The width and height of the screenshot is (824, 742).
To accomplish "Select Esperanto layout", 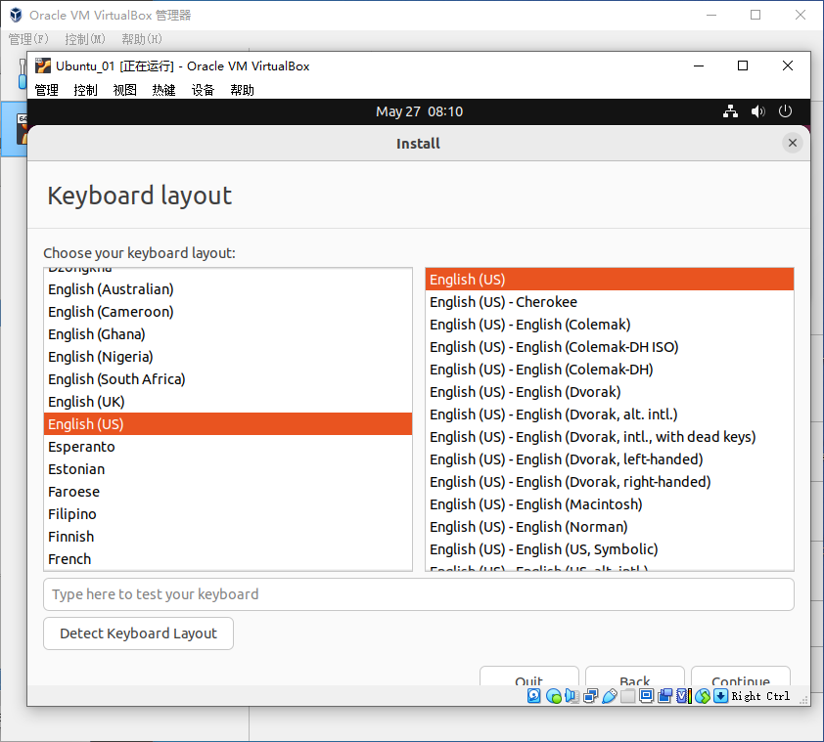I will (x=228, y=447).
